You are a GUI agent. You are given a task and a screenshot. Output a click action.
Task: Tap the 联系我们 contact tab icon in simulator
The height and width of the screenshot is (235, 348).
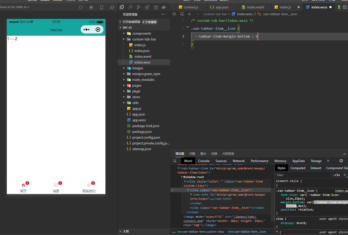click(89, 185)
